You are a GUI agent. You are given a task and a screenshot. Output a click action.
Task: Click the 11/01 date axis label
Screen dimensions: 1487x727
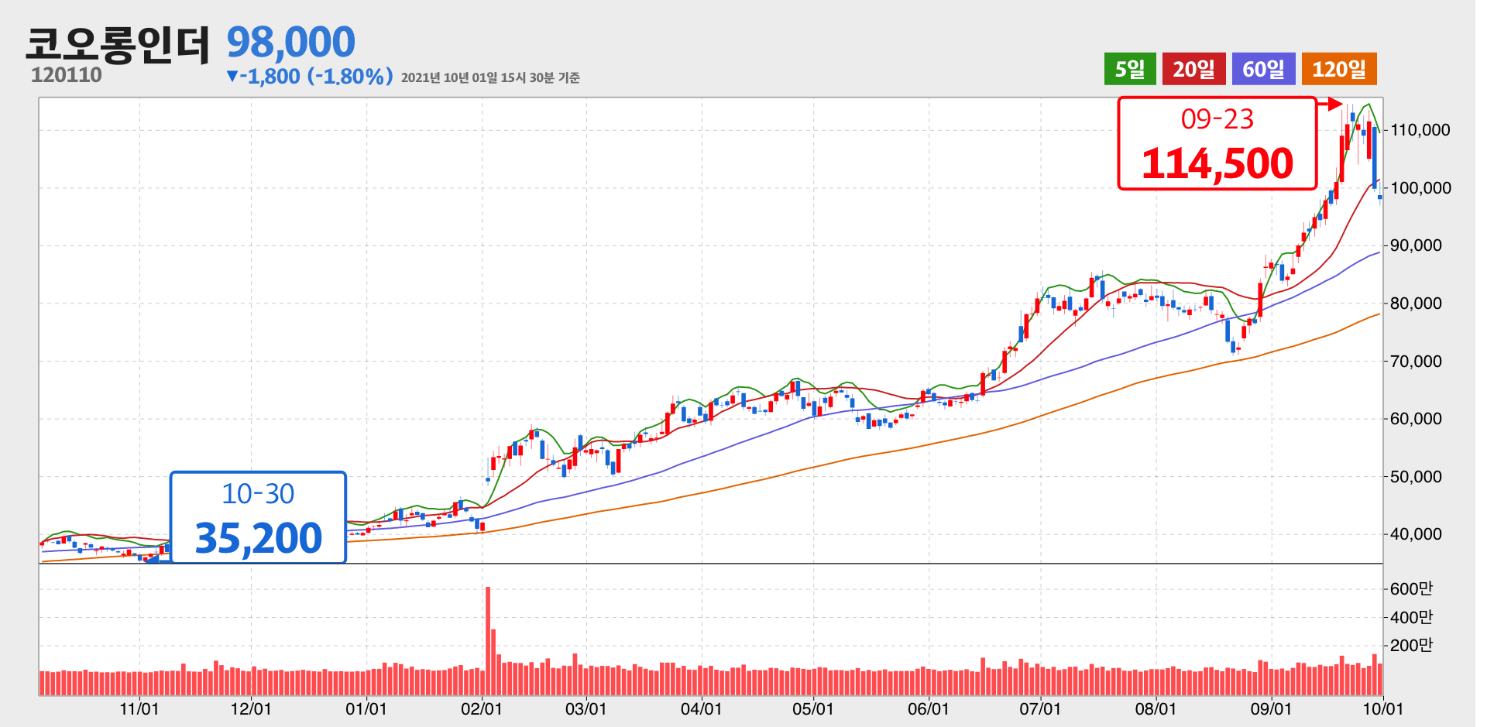pos(139,709)
